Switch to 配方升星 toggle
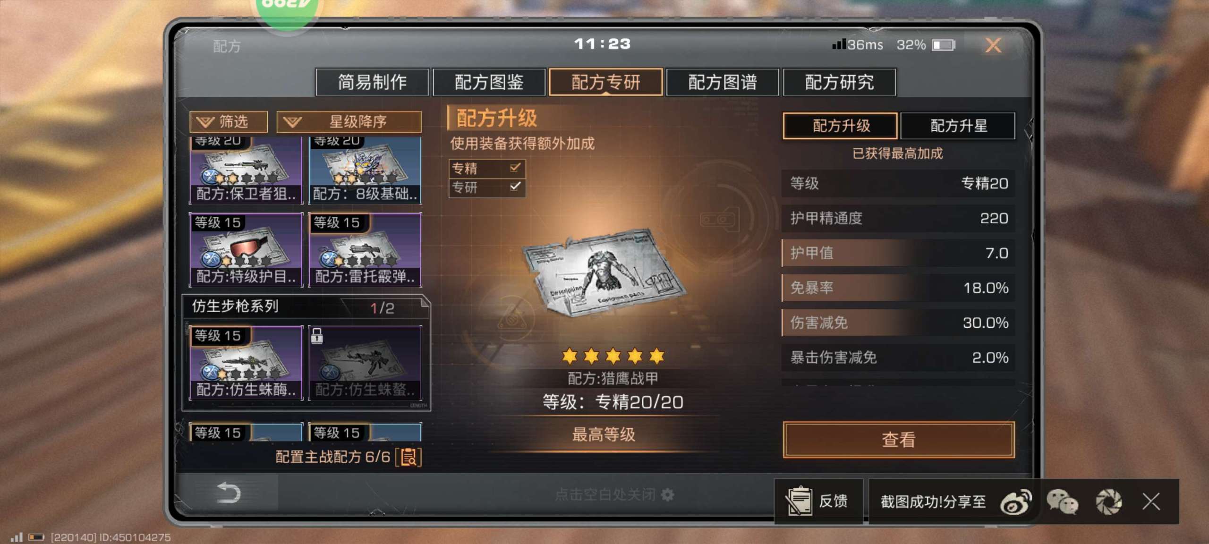 (958, 126)
